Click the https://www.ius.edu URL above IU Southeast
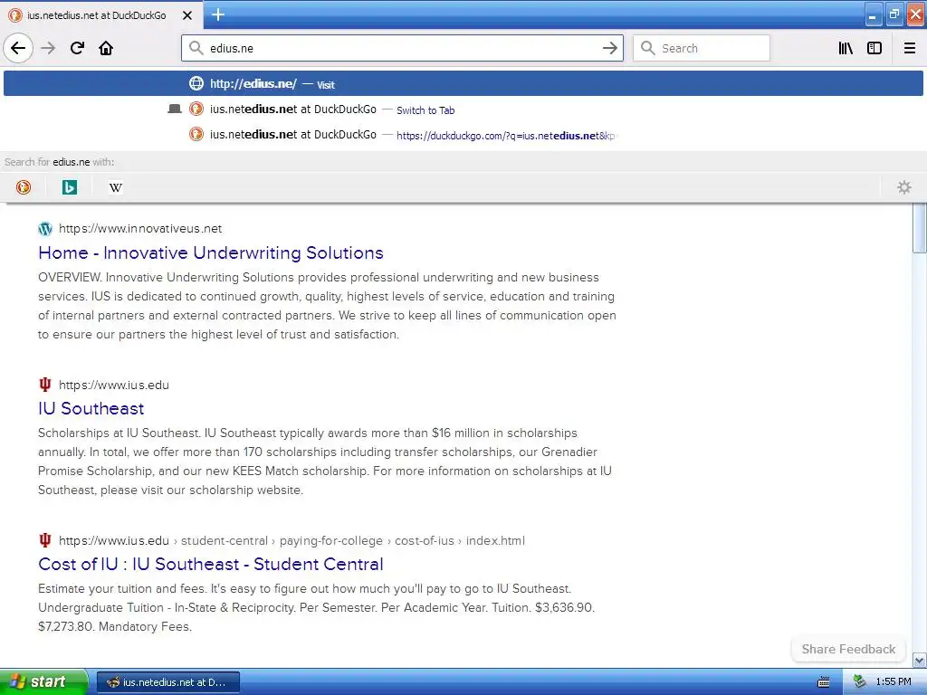Viewport: 927px width, 695px height. coord(113,386)
